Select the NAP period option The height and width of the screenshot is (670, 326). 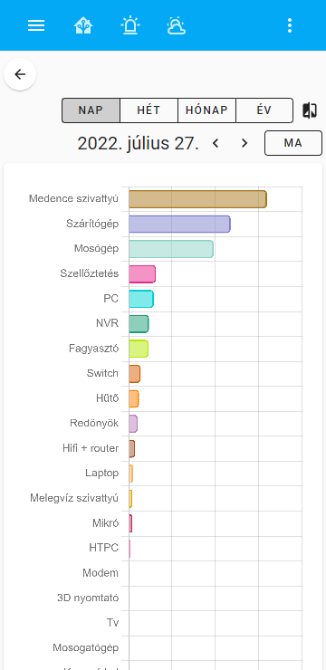[x=91, y=110]
